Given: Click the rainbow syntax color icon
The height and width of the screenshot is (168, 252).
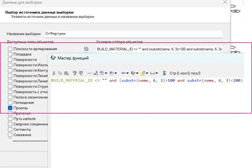Looking at the screenshot, I should [164, 73].
